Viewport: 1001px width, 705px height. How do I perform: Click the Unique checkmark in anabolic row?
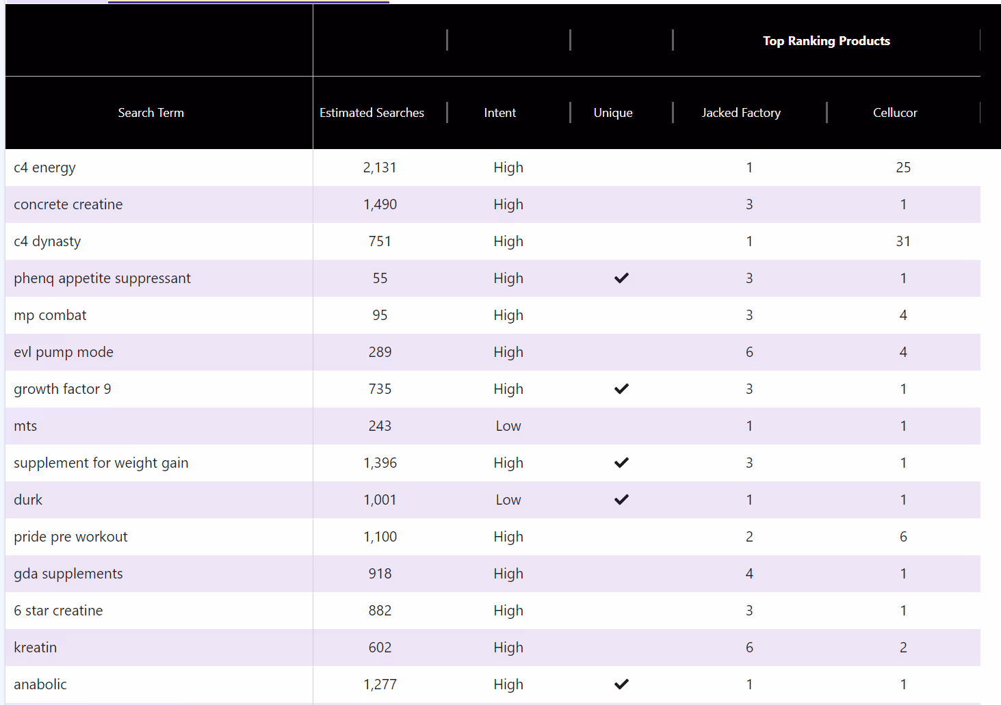(x=621, y=684)
